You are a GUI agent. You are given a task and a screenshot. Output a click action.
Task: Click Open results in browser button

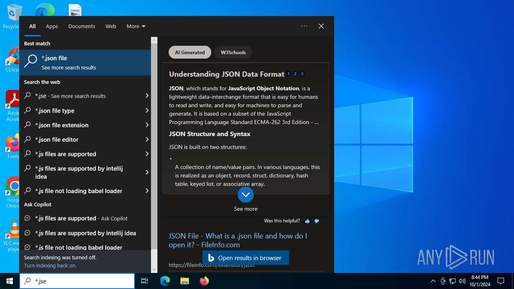click(246, 258)
